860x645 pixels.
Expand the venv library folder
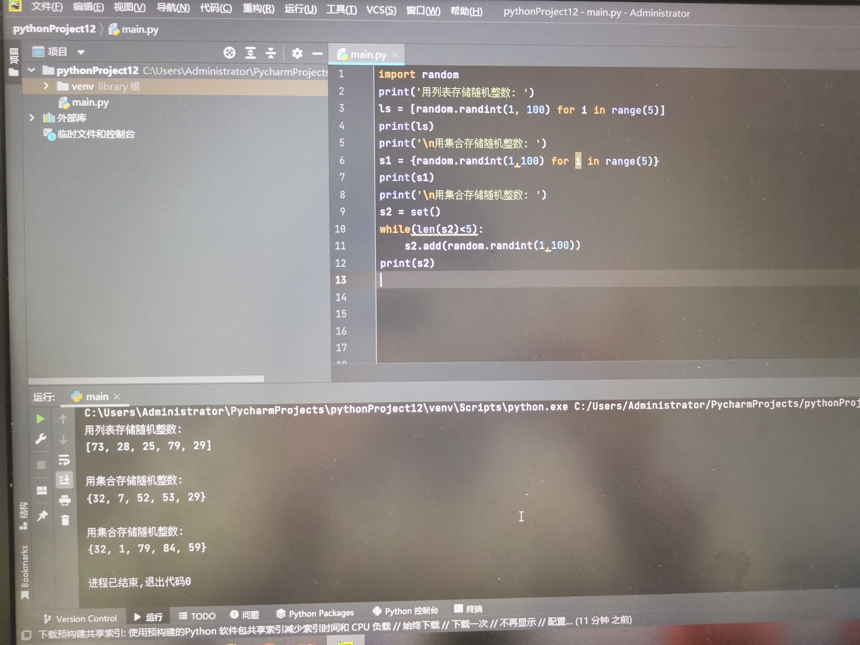pos(46,86)
